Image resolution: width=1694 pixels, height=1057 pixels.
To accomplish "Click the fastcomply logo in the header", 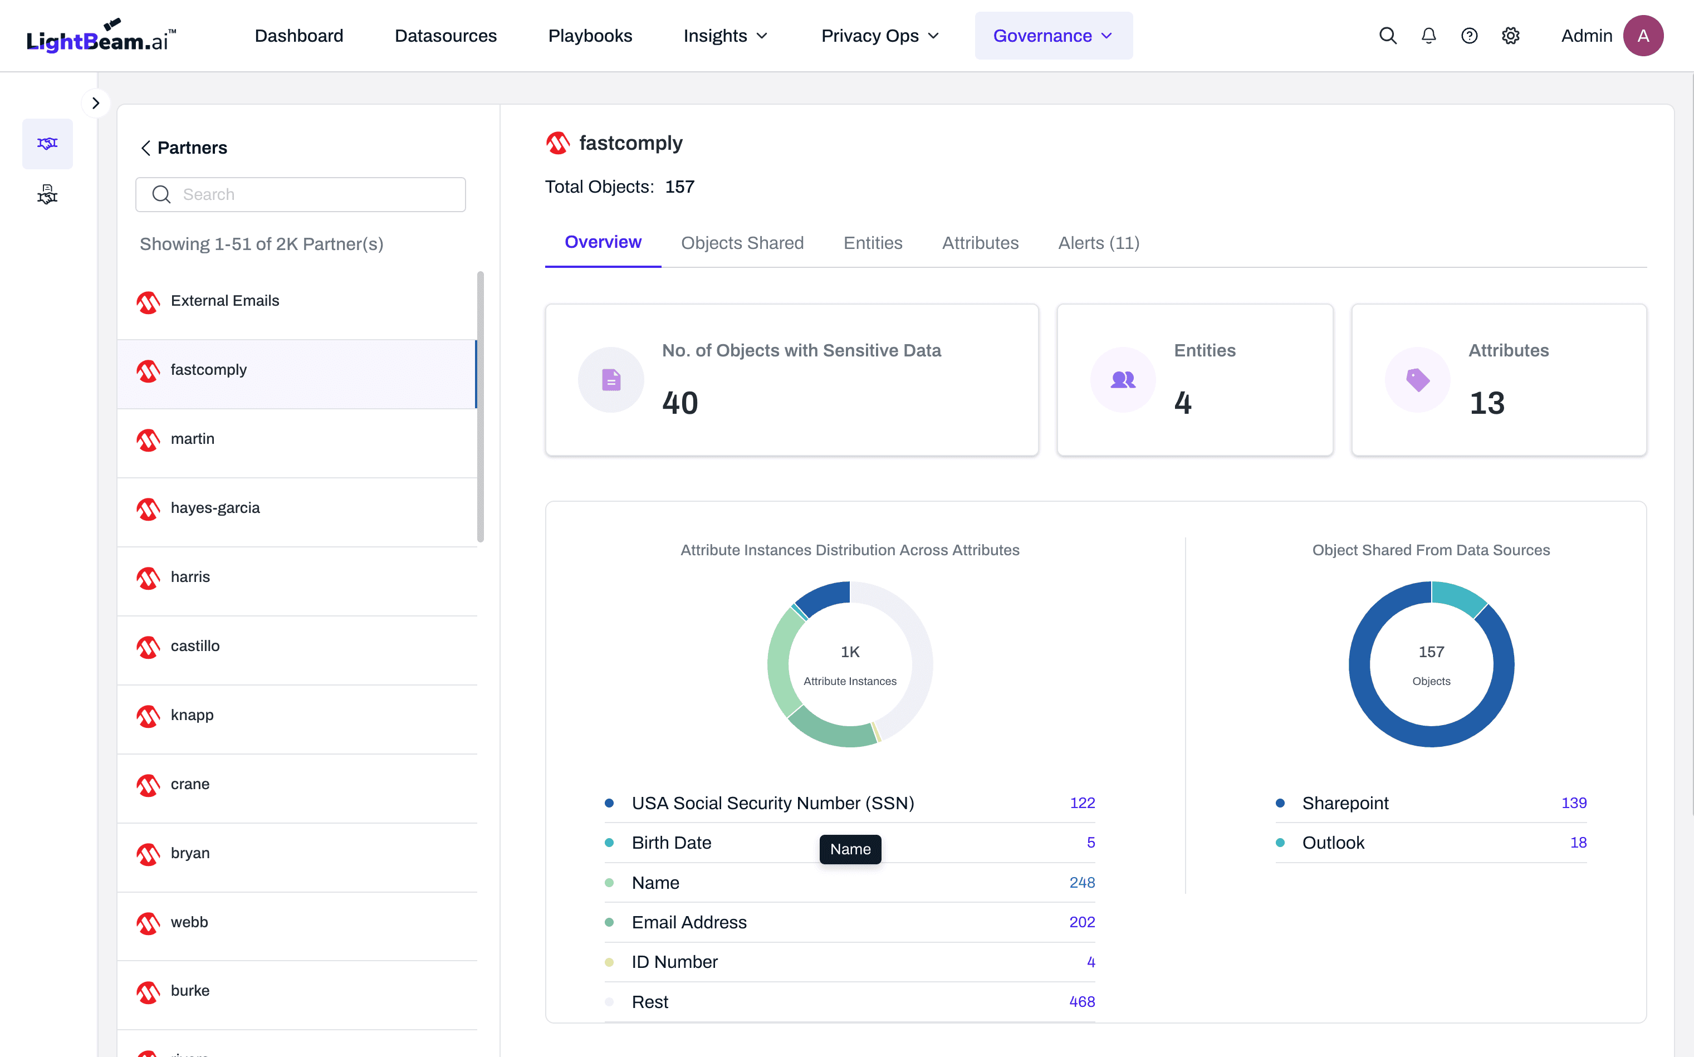I will pos(557,143).
